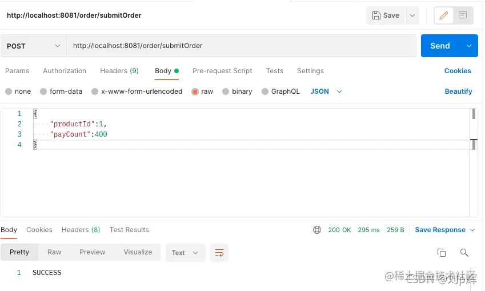
Task: Toggle the line wrap icon
Action: [219, 253]
